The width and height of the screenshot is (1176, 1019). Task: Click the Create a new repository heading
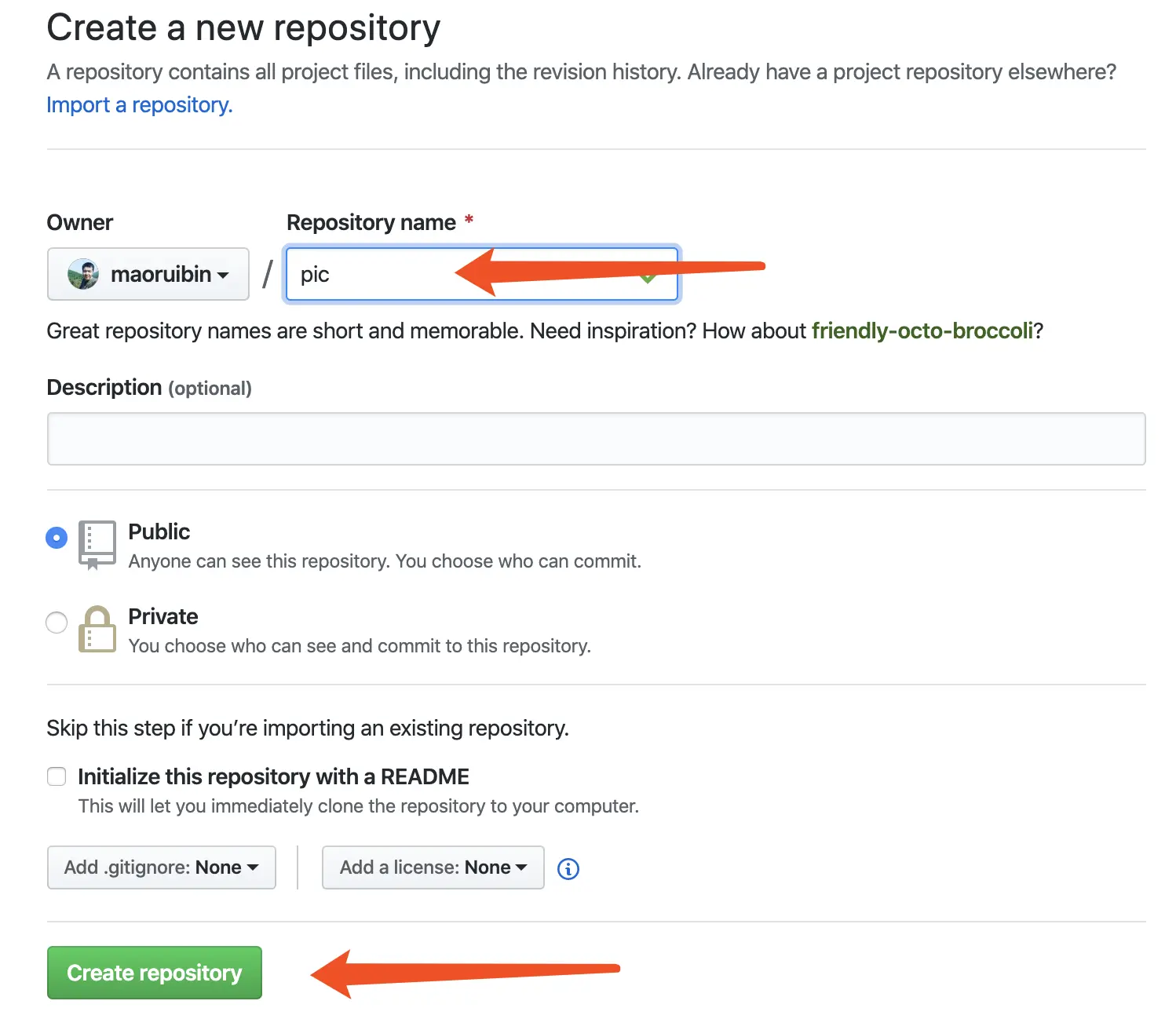(x=243, y=27)
